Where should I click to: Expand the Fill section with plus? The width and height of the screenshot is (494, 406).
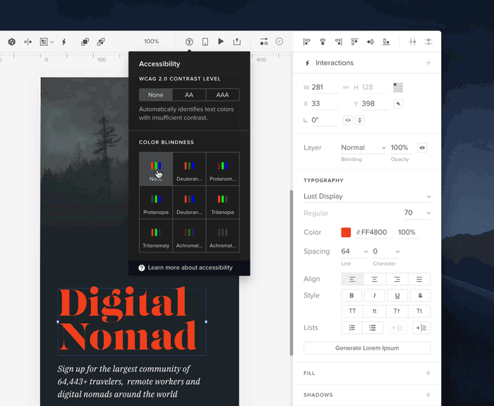(x=428, y=374)
